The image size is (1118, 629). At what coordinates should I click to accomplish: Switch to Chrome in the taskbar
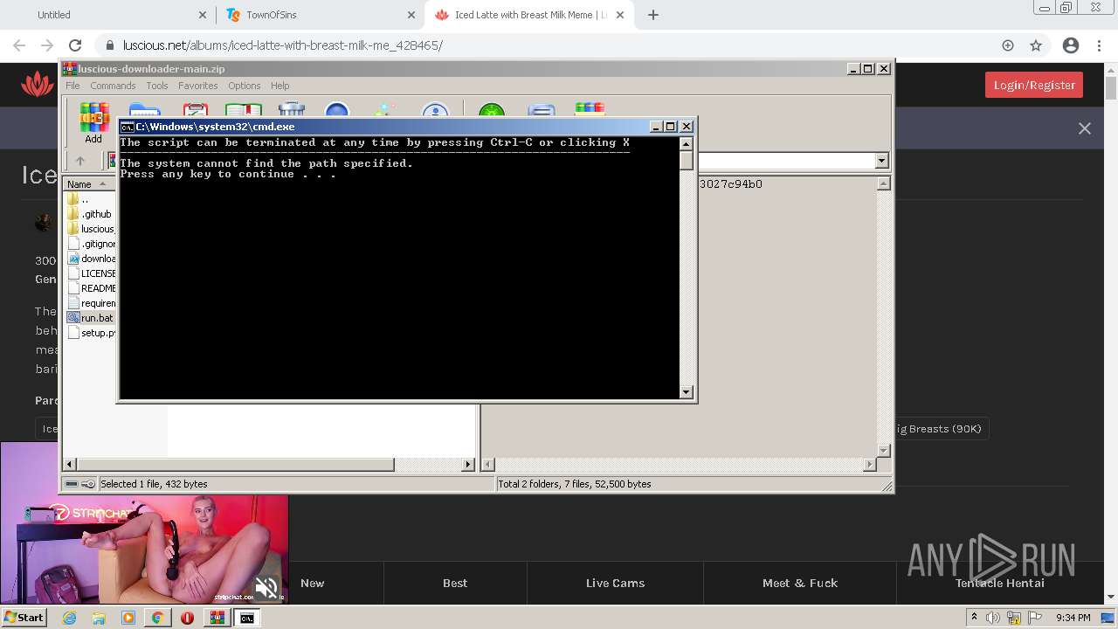[157, 618]
